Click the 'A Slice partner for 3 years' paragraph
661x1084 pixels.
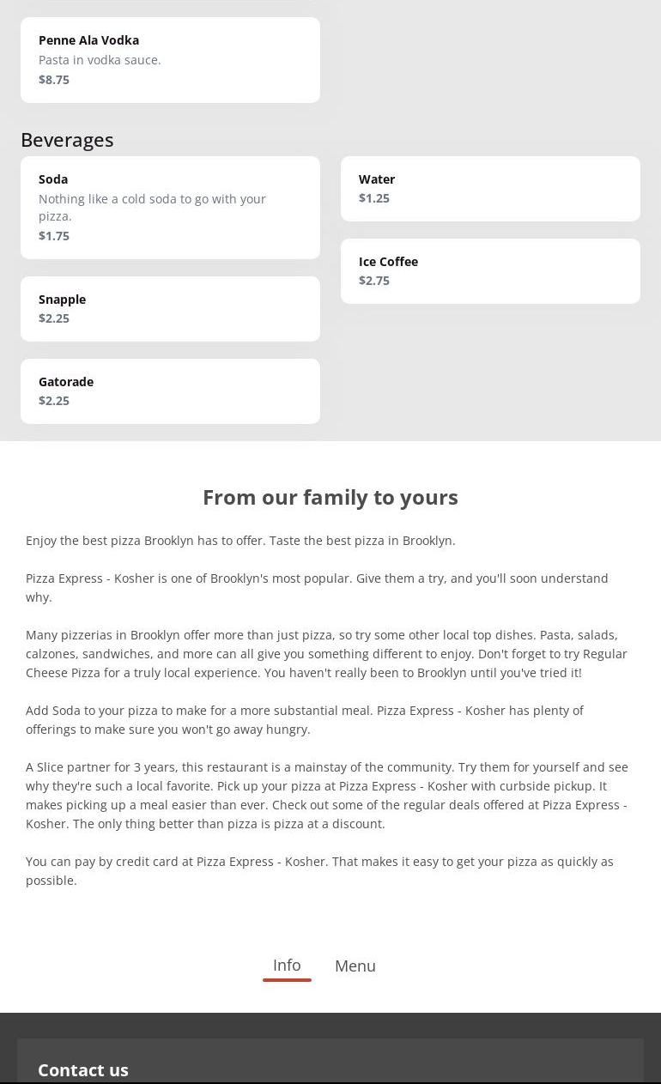pos(326,795)
